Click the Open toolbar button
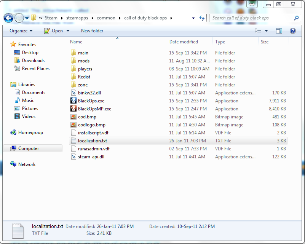 pyautogui.click(x=53, y=31)
